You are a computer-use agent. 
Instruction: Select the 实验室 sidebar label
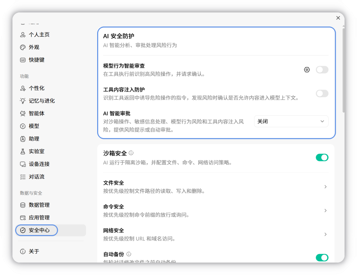[x=36, y=151]
